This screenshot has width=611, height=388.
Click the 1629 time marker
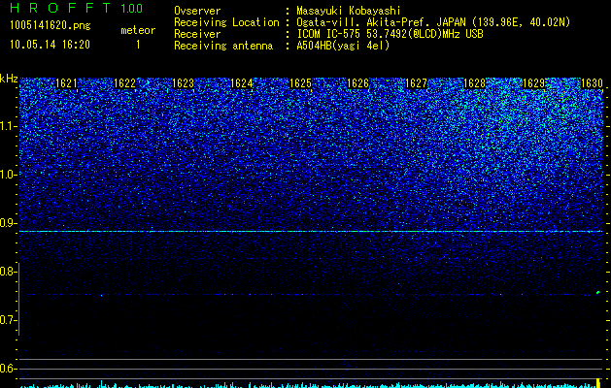533,83
